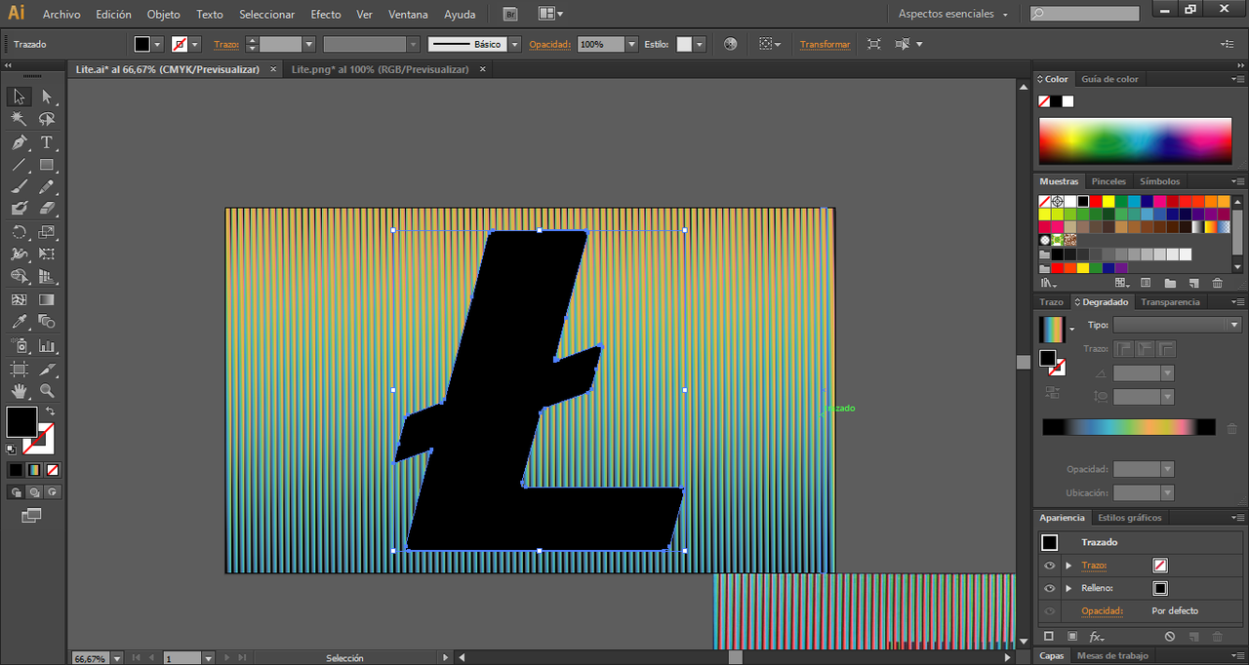Open the Efecto menu
This screenshot has height=665, width=1249.
326,15
